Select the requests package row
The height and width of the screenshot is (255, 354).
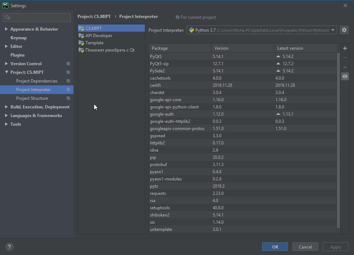point(243,193)
